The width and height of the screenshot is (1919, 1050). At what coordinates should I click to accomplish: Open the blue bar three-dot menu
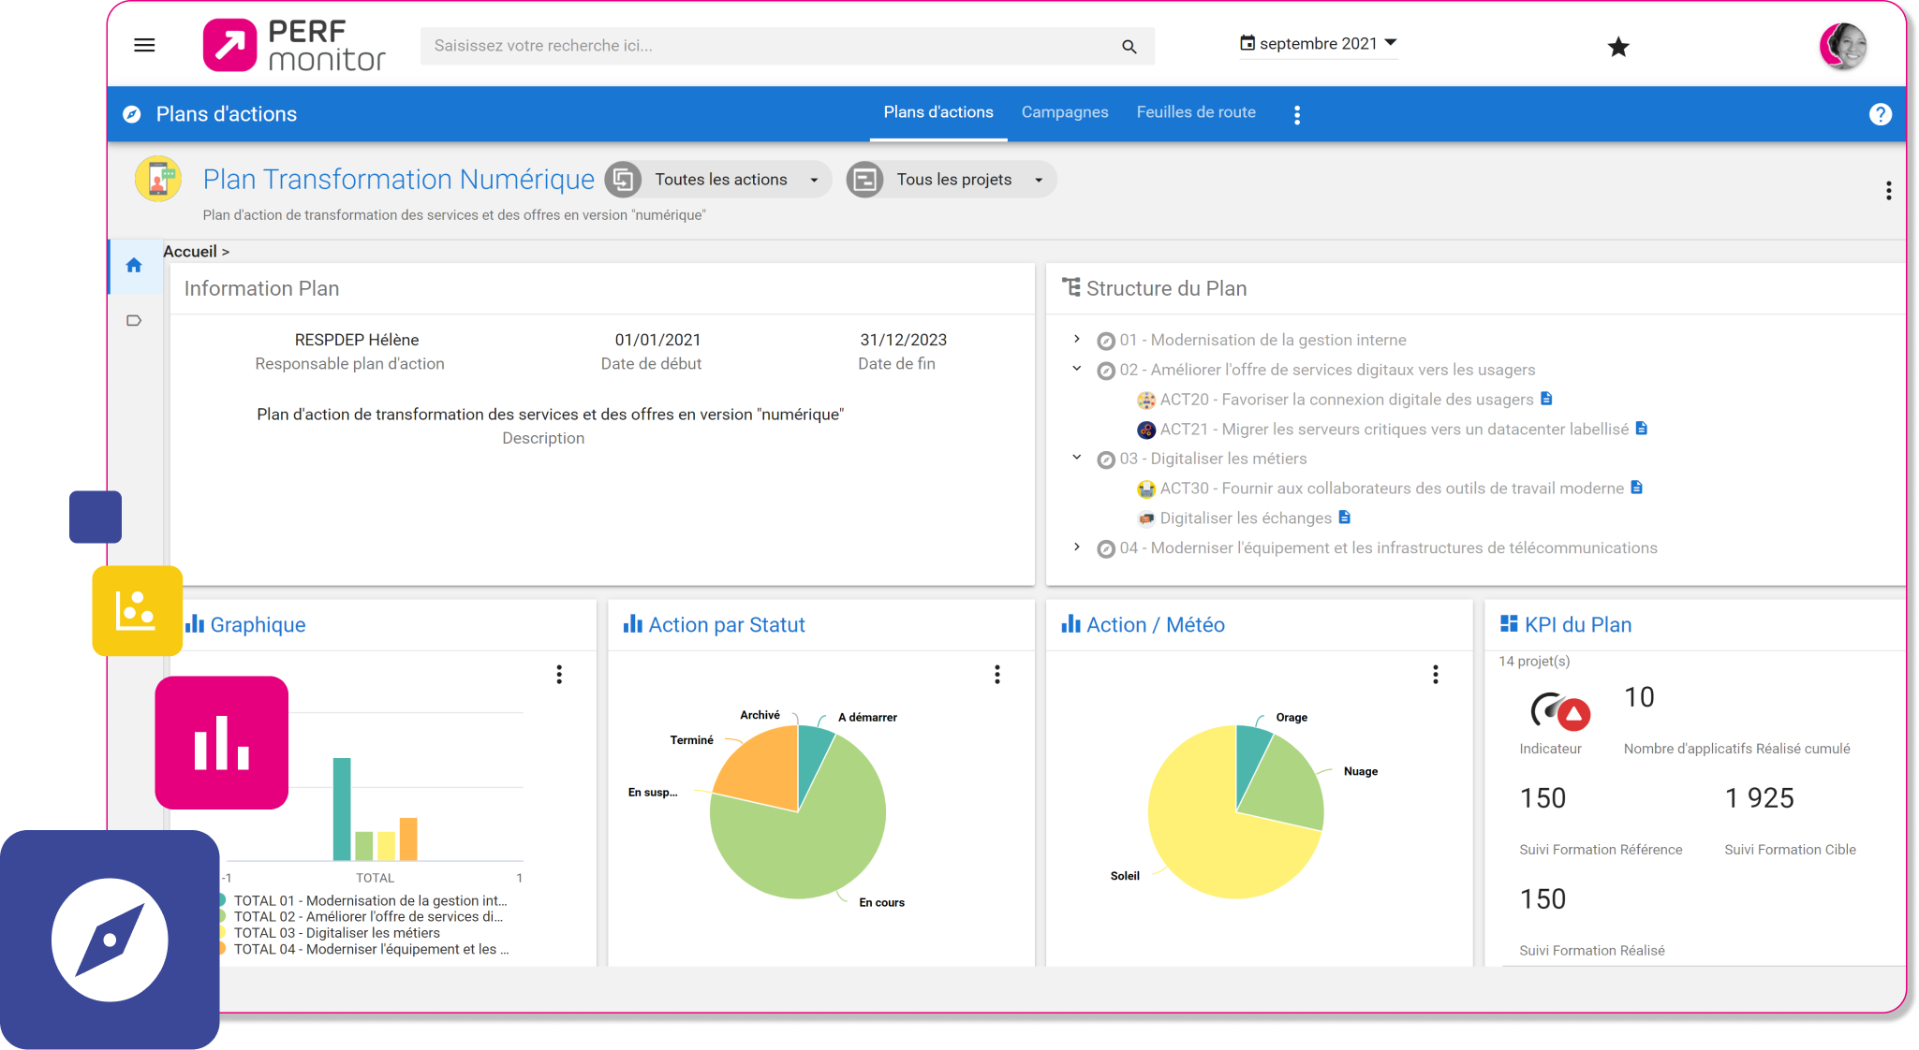click(1297, 114)
